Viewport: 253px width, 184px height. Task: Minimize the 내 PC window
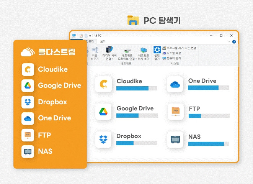[211, 36]
